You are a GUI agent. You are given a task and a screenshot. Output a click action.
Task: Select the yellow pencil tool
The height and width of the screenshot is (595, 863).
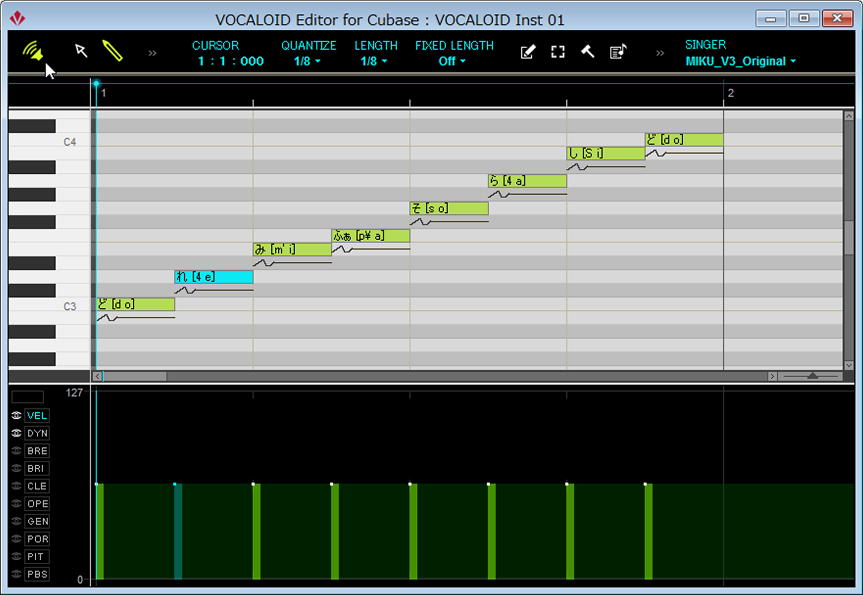[x=113, y=51]
